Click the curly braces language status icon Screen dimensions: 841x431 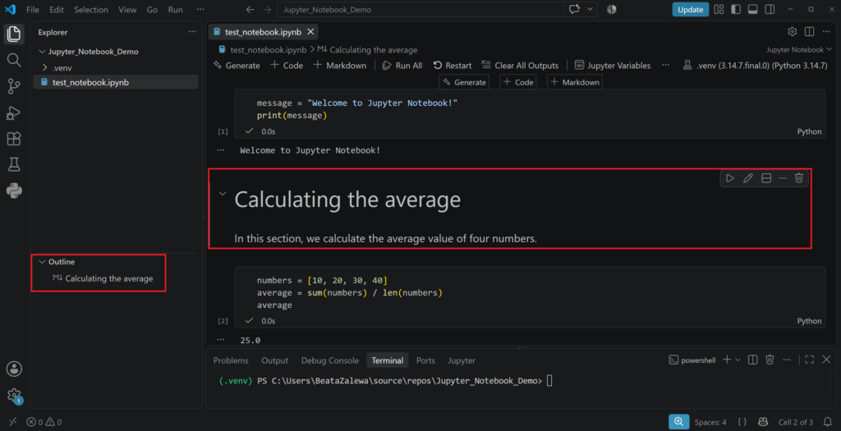coord(742,422)
